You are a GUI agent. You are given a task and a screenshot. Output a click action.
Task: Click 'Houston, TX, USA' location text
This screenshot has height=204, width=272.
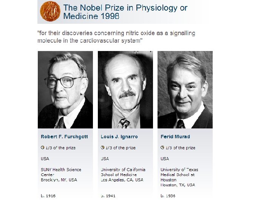pos(178,185)
